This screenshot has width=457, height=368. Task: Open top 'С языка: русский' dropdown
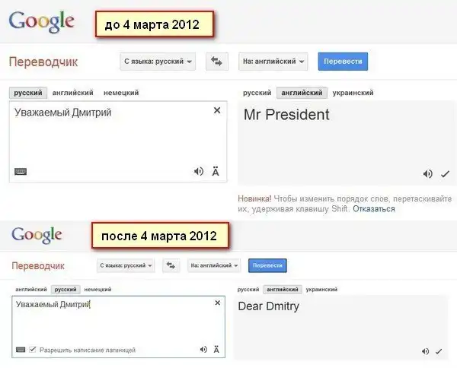[158, 62]
